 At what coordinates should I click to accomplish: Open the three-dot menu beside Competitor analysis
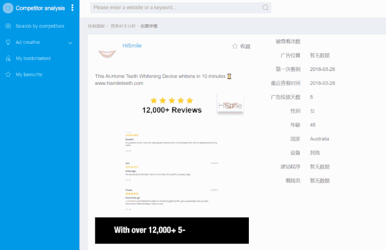(72, 8)
